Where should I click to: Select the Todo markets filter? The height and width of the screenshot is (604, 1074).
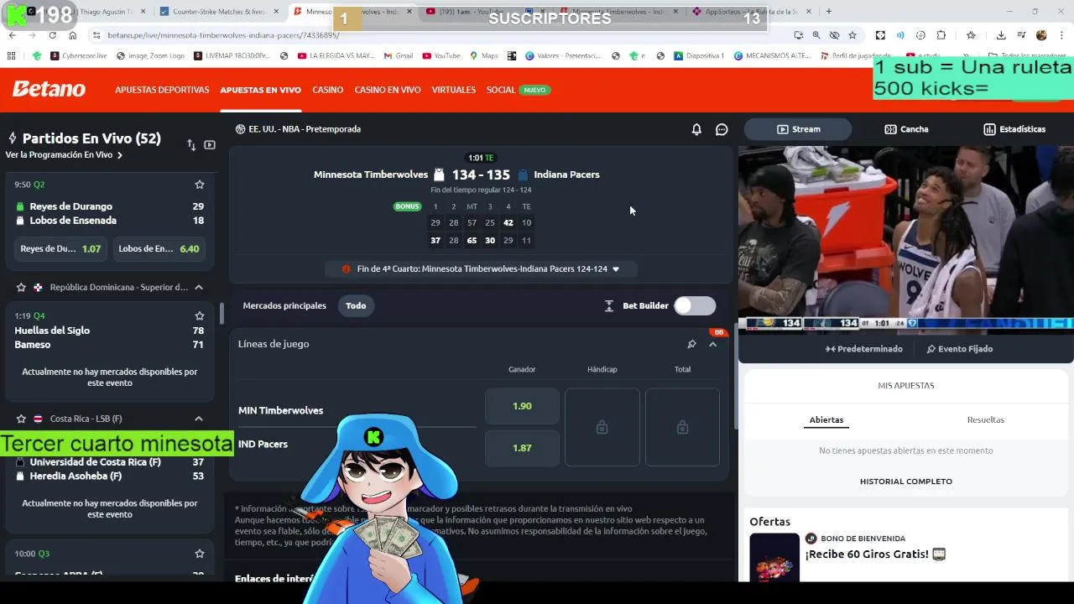[356, 305]
